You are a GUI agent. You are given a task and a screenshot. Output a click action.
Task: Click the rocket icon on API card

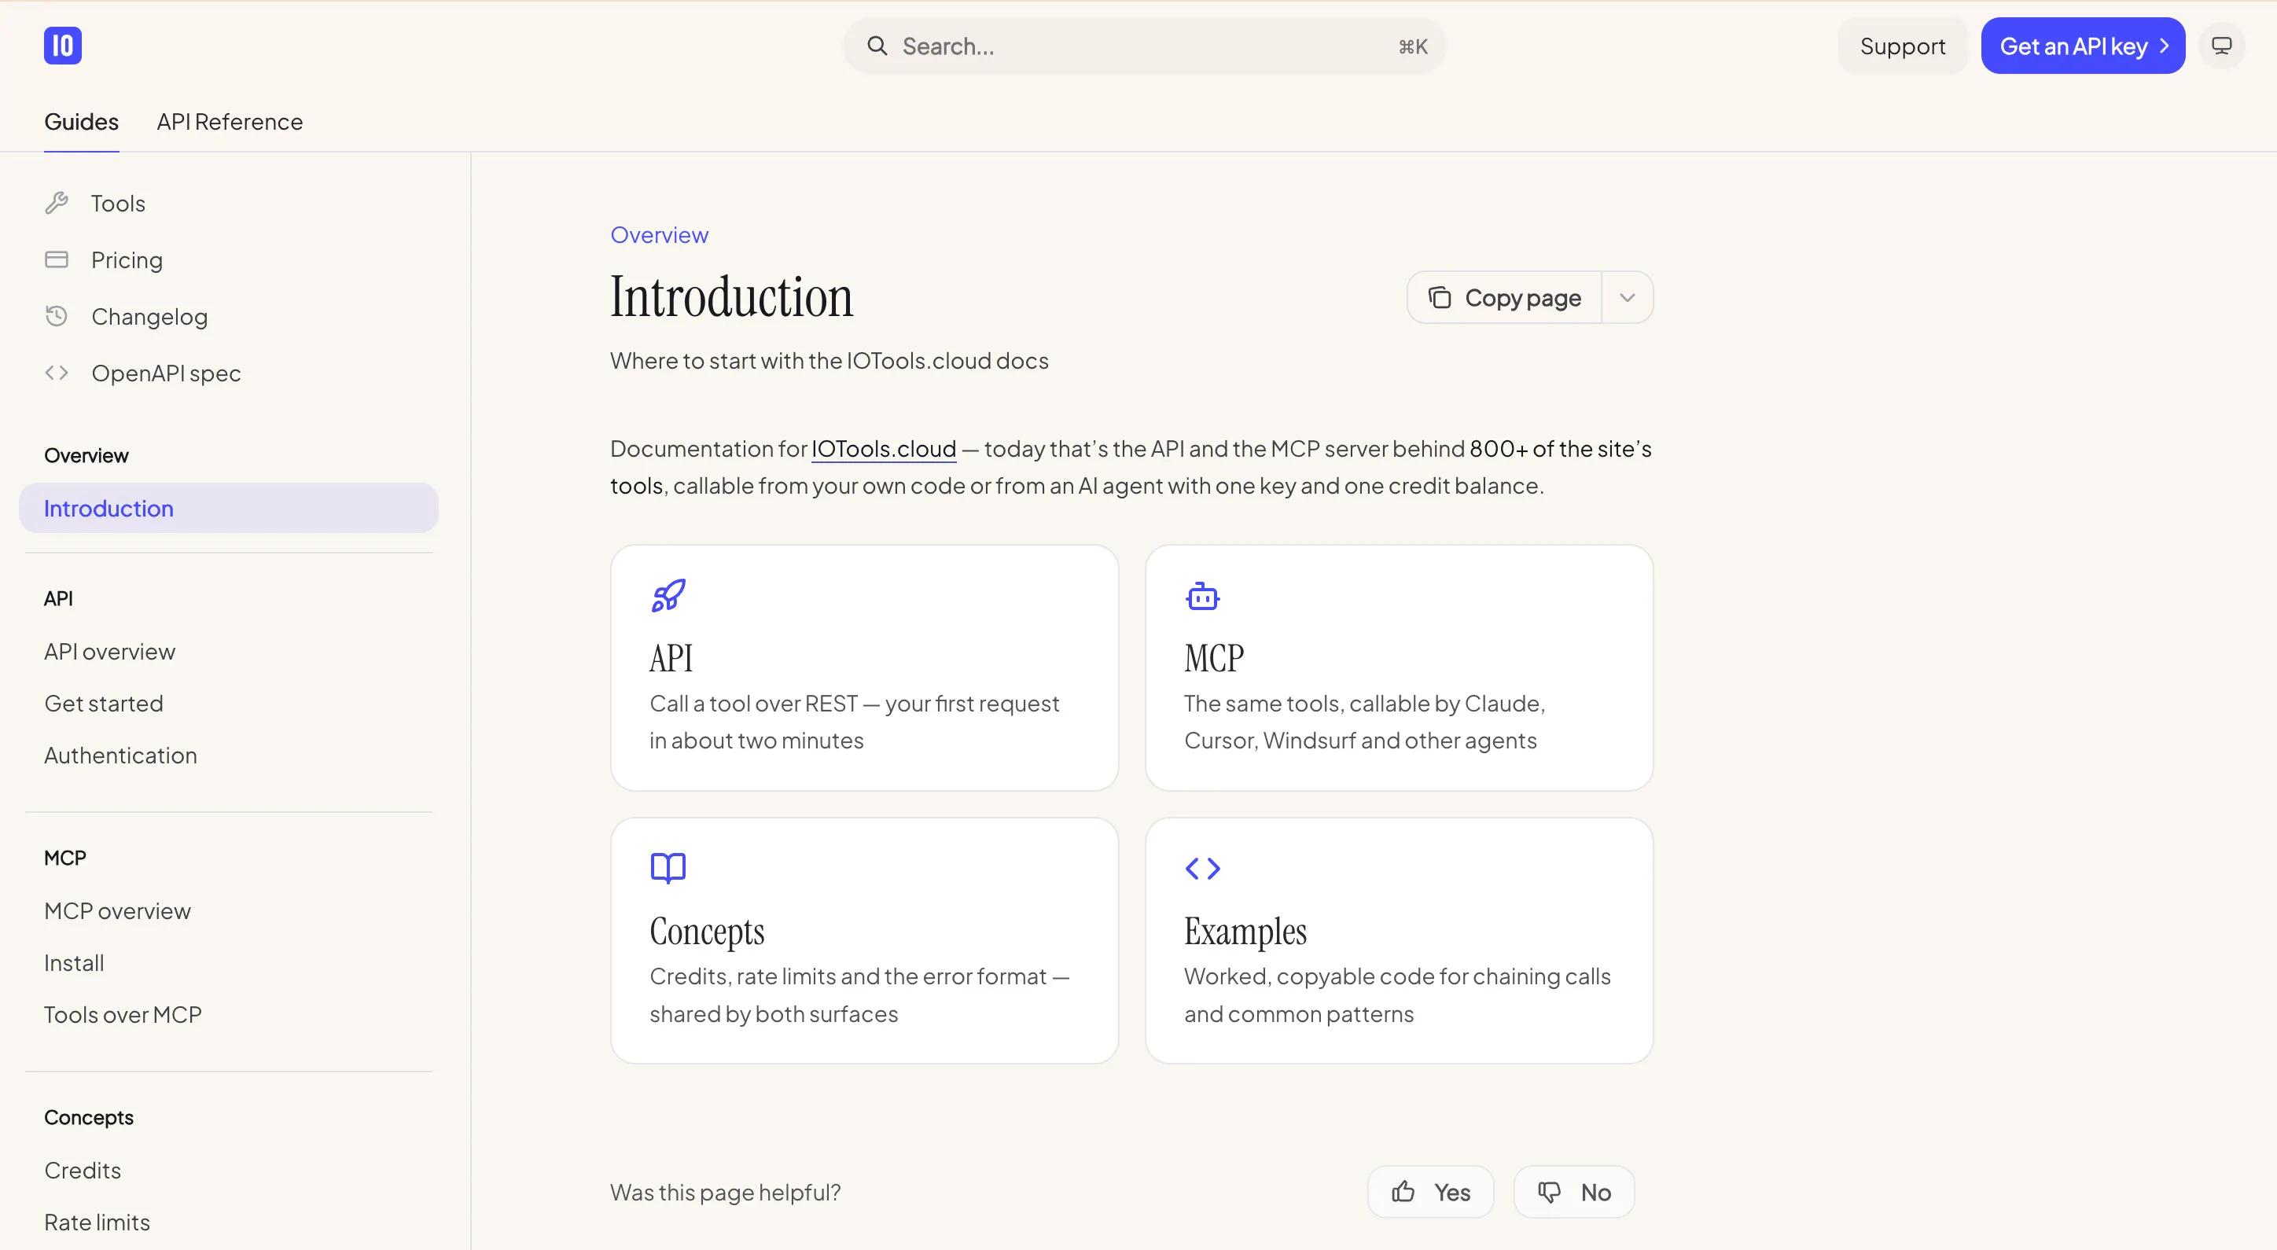click(x=668, y=596)
